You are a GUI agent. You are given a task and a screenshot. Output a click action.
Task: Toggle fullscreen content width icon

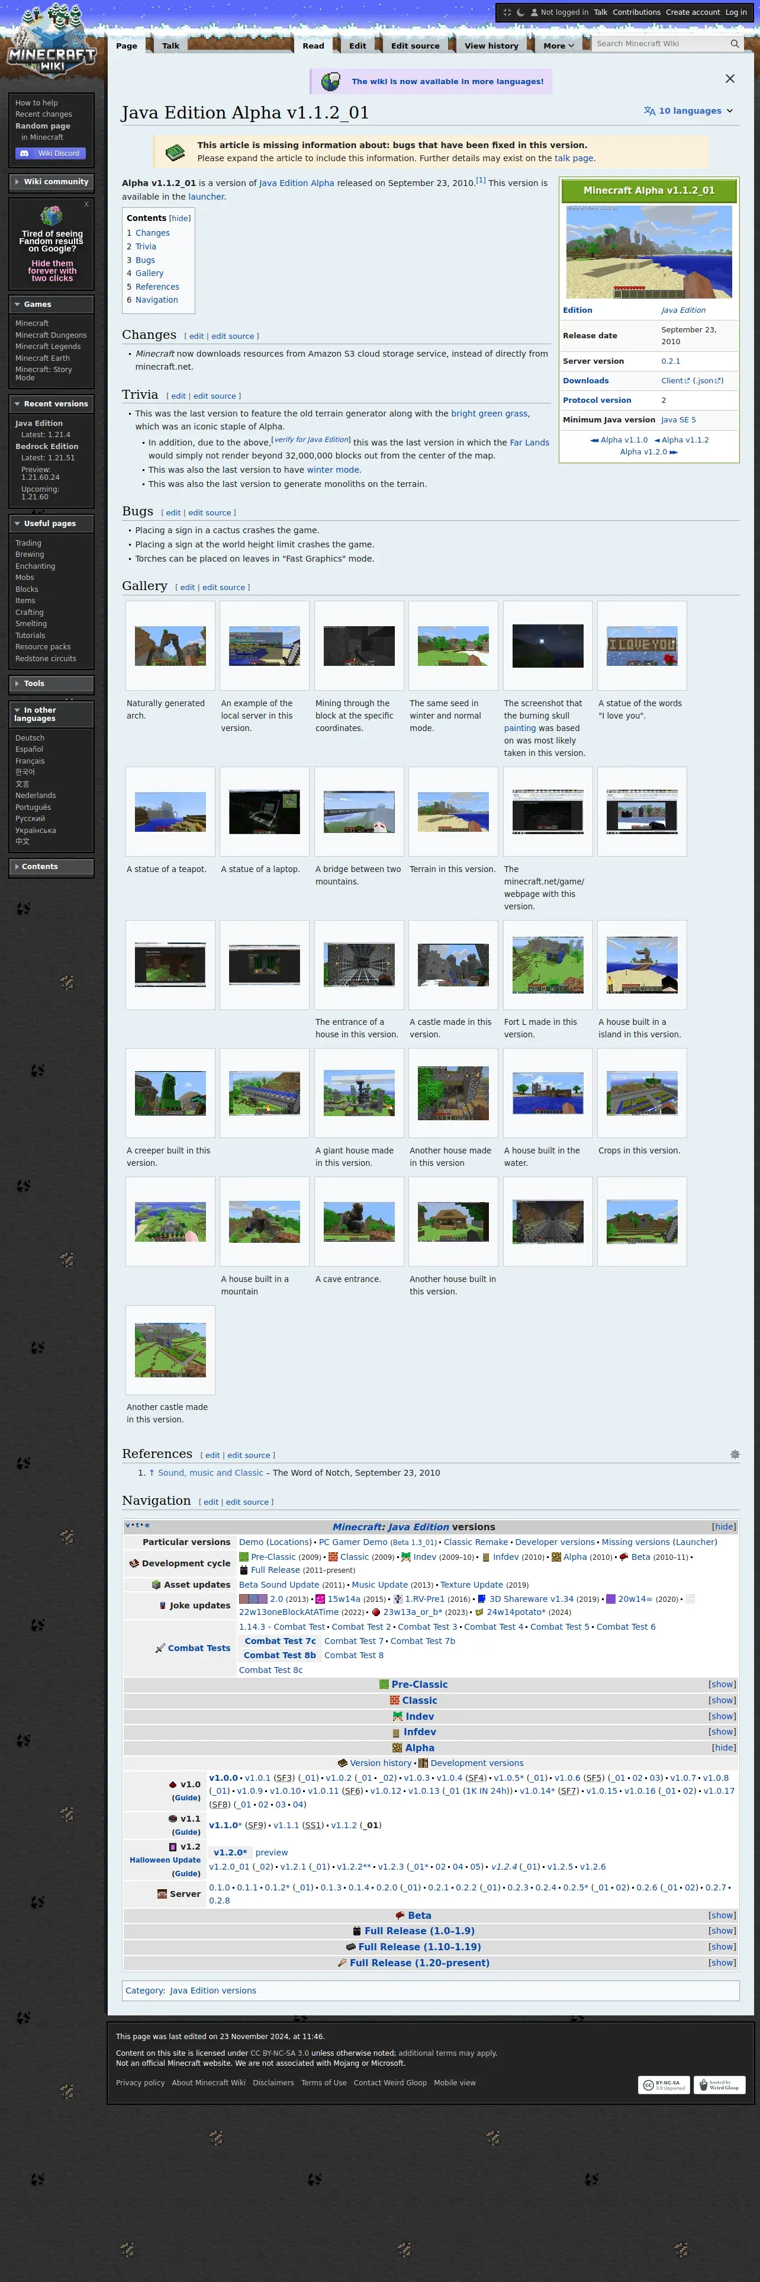[x=507, y=12]
